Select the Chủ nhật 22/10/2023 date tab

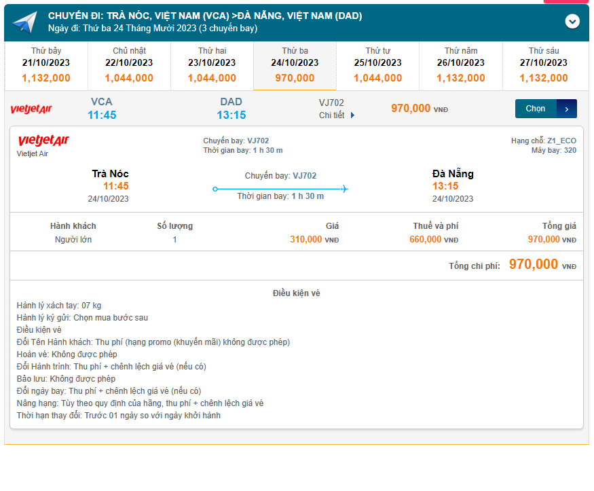coord(129,65)
